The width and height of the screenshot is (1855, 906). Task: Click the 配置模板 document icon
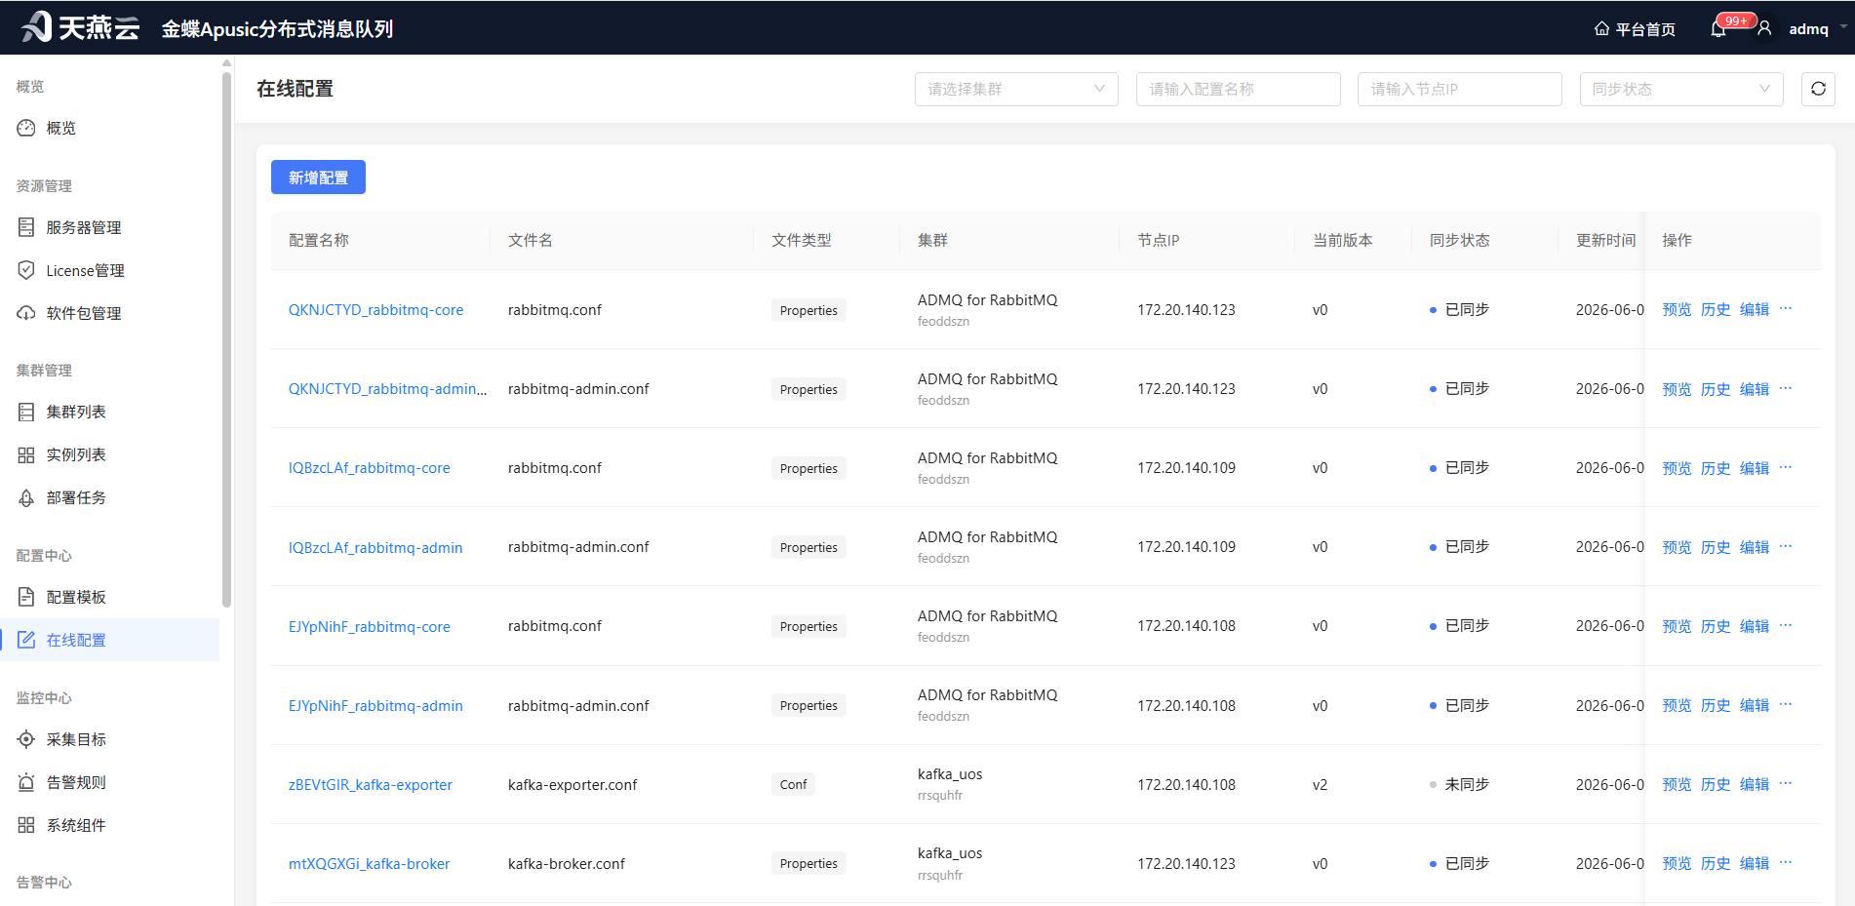pyautogui.click(x=26, y=597)
